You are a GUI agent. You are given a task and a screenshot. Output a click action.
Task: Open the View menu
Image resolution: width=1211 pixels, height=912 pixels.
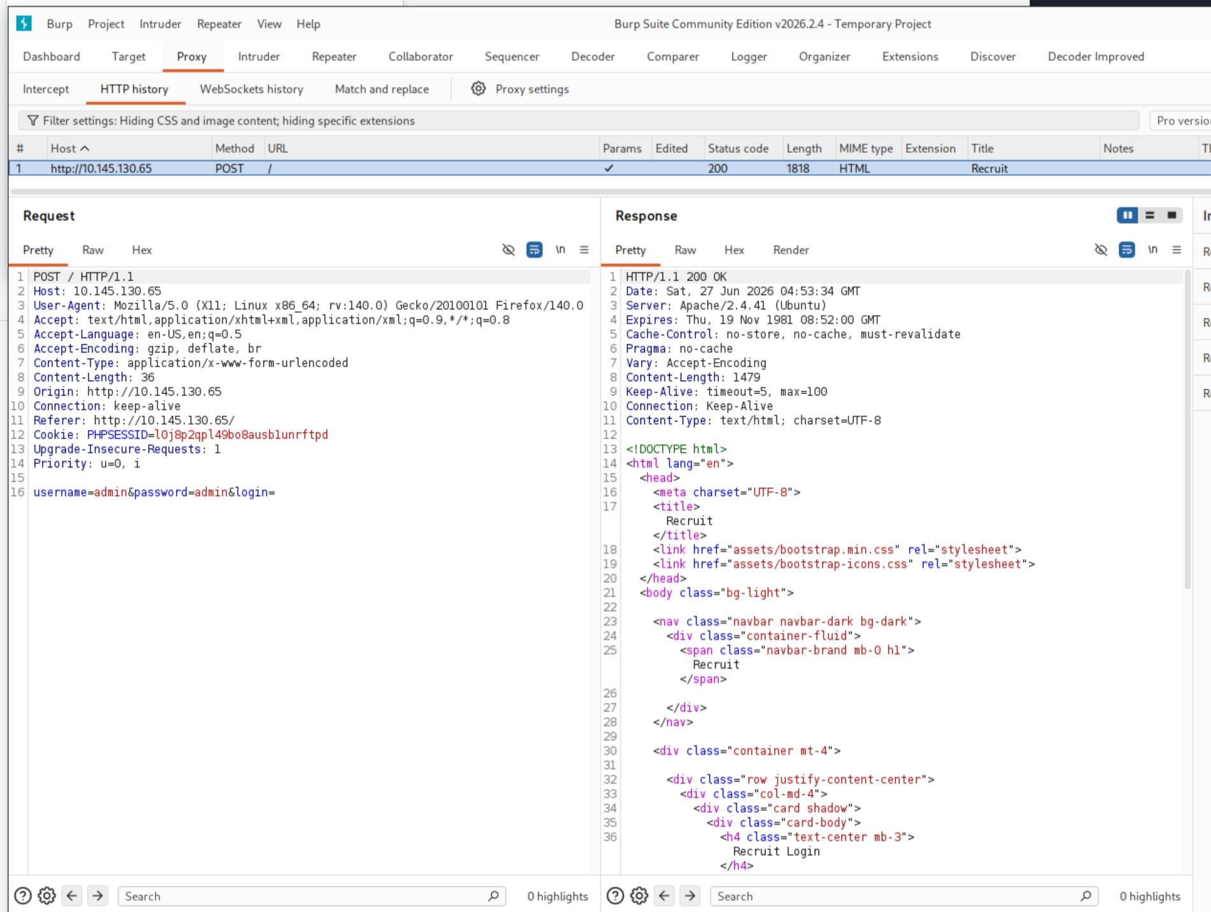tap(269, 24)
